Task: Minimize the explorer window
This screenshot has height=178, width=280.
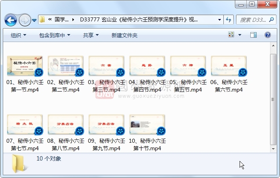Action: tap(241, 4)
